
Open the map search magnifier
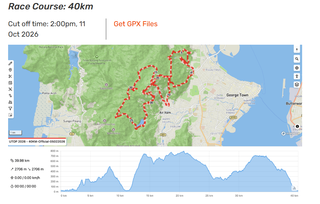(x=297, y=59)
